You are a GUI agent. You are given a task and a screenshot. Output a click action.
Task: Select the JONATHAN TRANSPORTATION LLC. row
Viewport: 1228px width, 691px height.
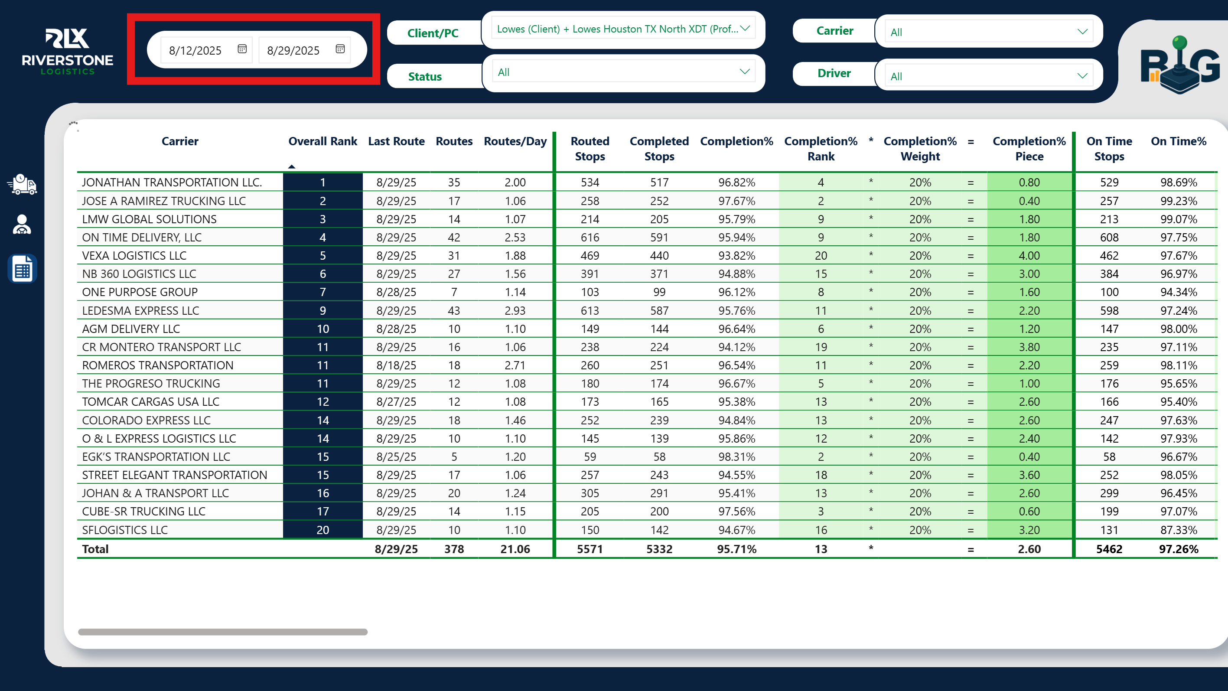click(x=172, y=182)
